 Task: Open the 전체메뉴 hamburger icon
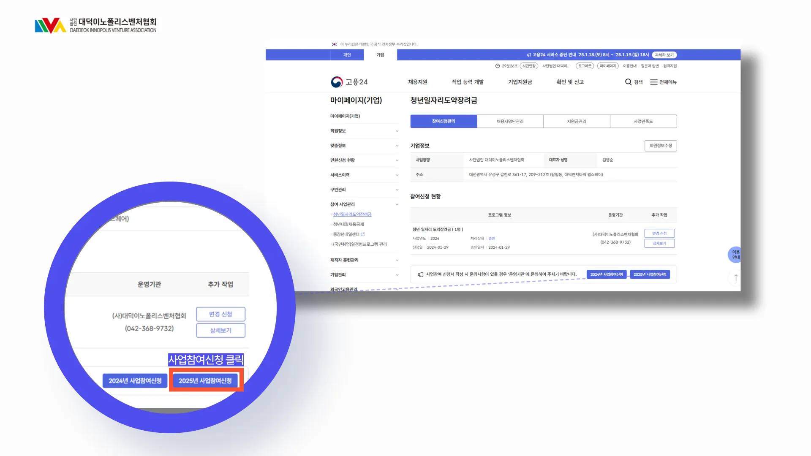(653, 82)
